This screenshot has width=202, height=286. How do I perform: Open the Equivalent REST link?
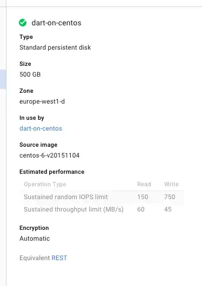pos(59,258)
